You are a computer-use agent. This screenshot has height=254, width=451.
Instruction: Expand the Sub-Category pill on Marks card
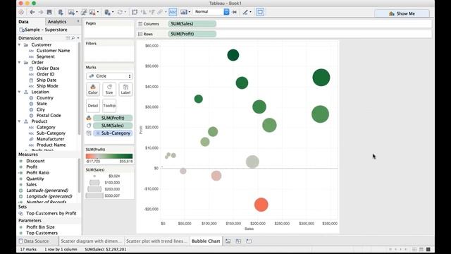98,133
